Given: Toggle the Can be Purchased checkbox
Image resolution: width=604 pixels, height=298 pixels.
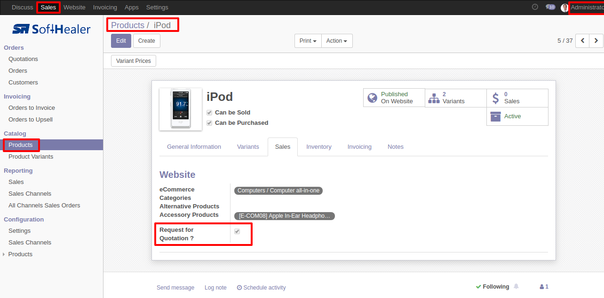Looking at the screenshot, I should click(209, 123).
